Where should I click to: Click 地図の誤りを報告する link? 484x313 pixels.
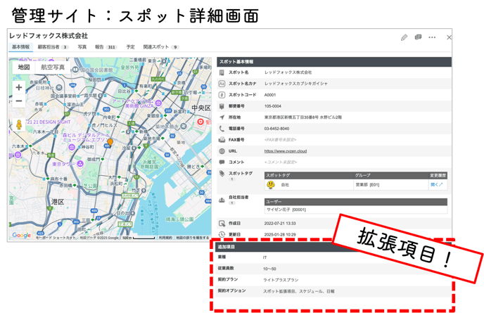192,238
